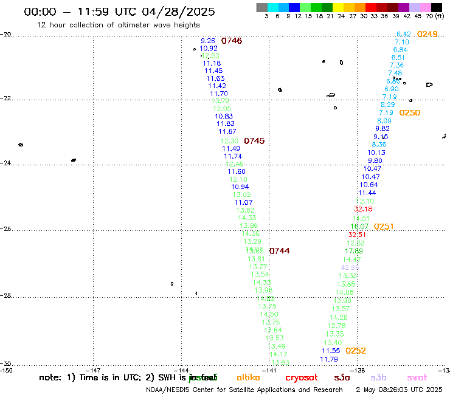
Task: Select the orange 0250 time label
Action: pyautogui.click(x=410, y=113)
